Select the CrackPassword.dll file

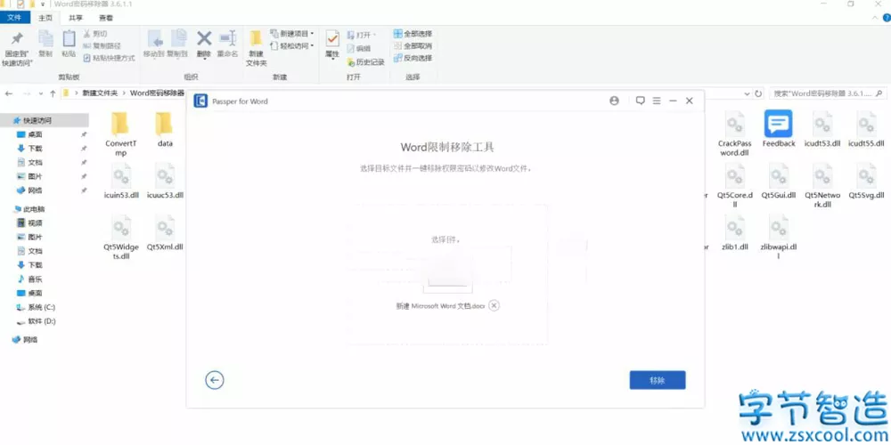pyautogui.click(x=735, y=134)
